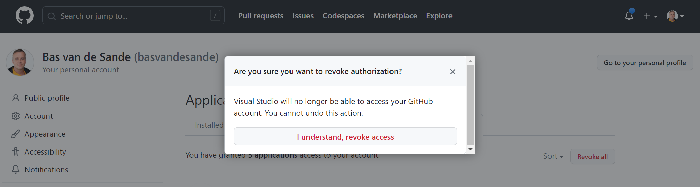The height and width of the screenshot is (187, 700).
Task: Click the Account gear icon
Action: click(16, 116)
